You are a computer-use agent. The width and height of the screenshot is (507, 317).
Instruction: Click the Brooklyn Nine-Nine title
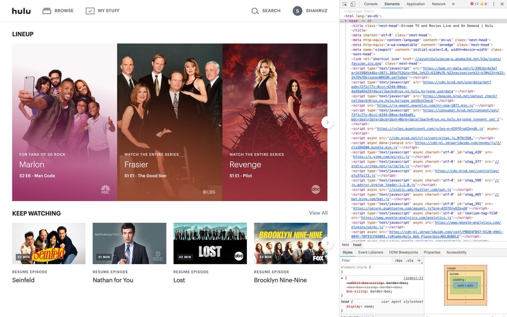281,280
